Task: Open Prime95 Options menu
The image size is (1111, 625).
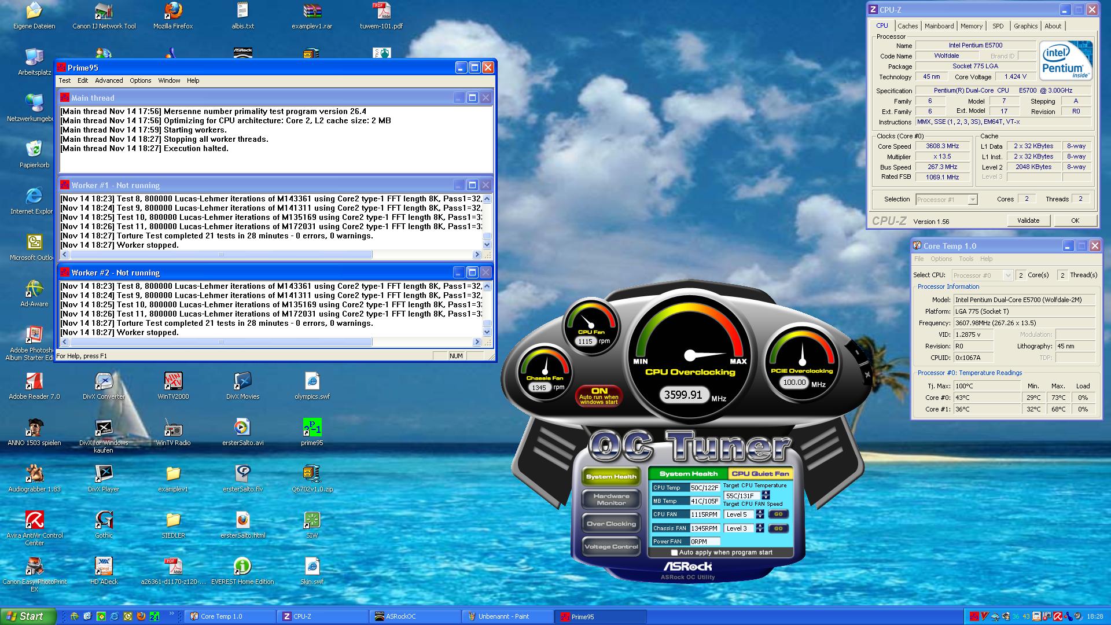Action: (x=140, y=80)
